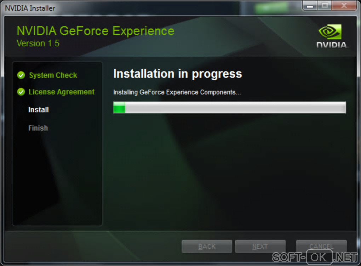Click the NVIDIA Installer title bar text
The height and width of the screenshot is (266, 361).
30,8
